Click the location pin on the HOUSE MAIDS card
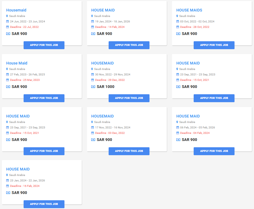 click(177, 16)
